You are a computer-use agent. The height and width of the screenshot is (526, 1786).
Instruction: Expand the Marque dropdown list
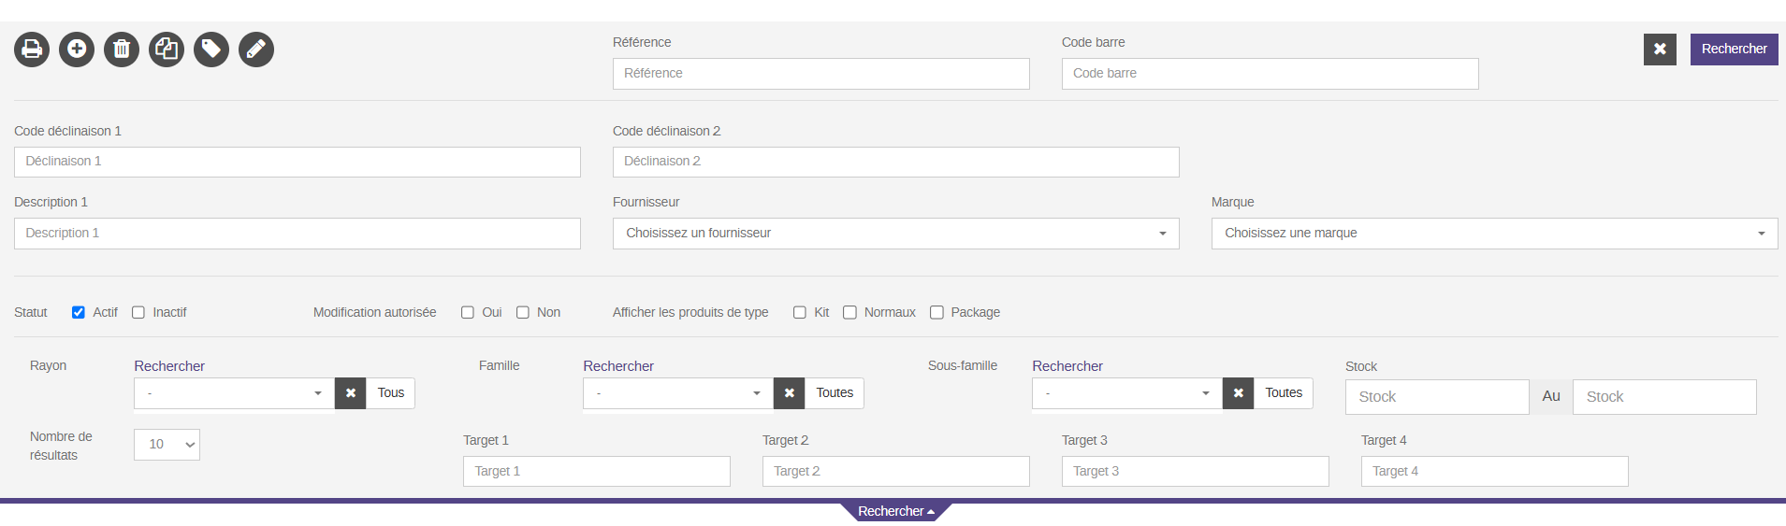tap(1493, 234)
